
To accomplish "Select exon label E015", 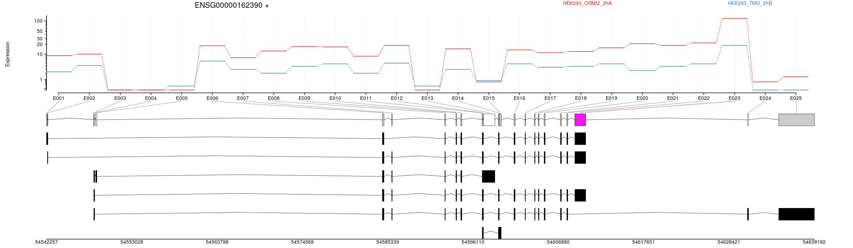I will tap(489, 98).
